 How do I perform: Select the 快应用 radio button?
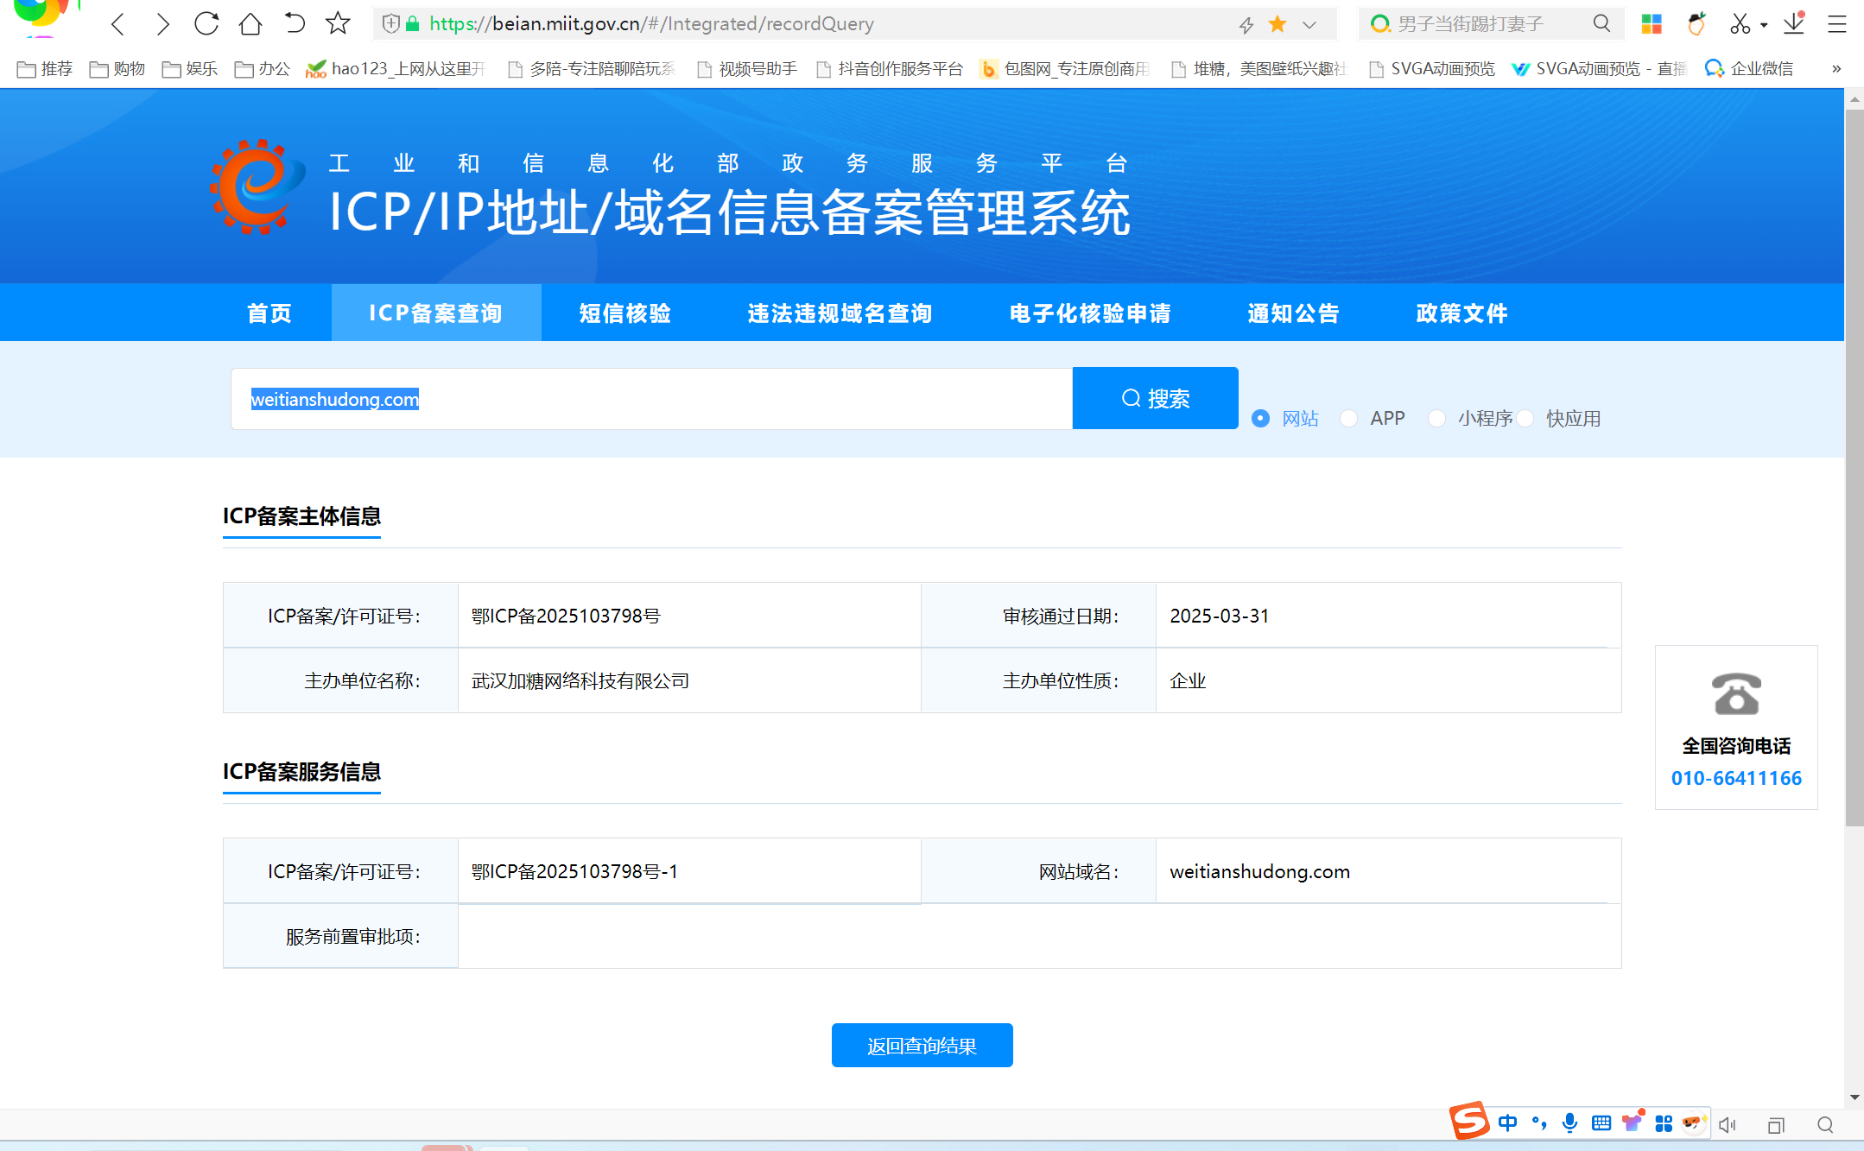(1525, 419)
